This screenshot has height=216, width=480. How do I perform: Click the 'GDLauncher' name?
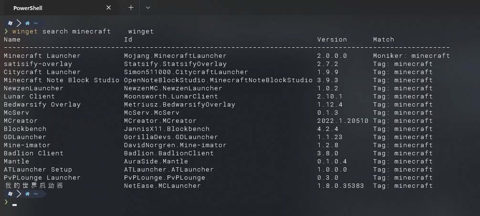click(x=25, y=137)
